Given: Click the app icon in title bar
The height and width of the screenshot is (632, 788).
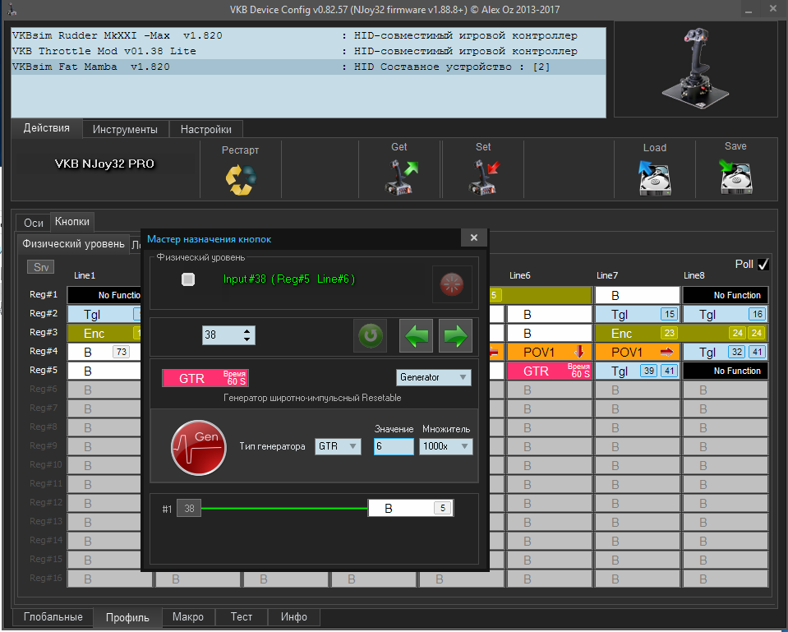Looking at the screenshot, I should point(12,9).
